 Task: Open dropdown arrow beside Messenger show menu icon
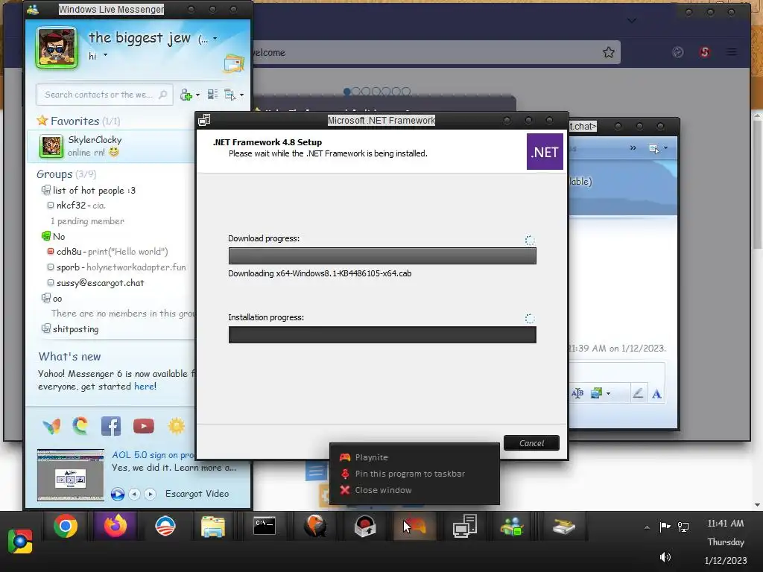[242, 95]
